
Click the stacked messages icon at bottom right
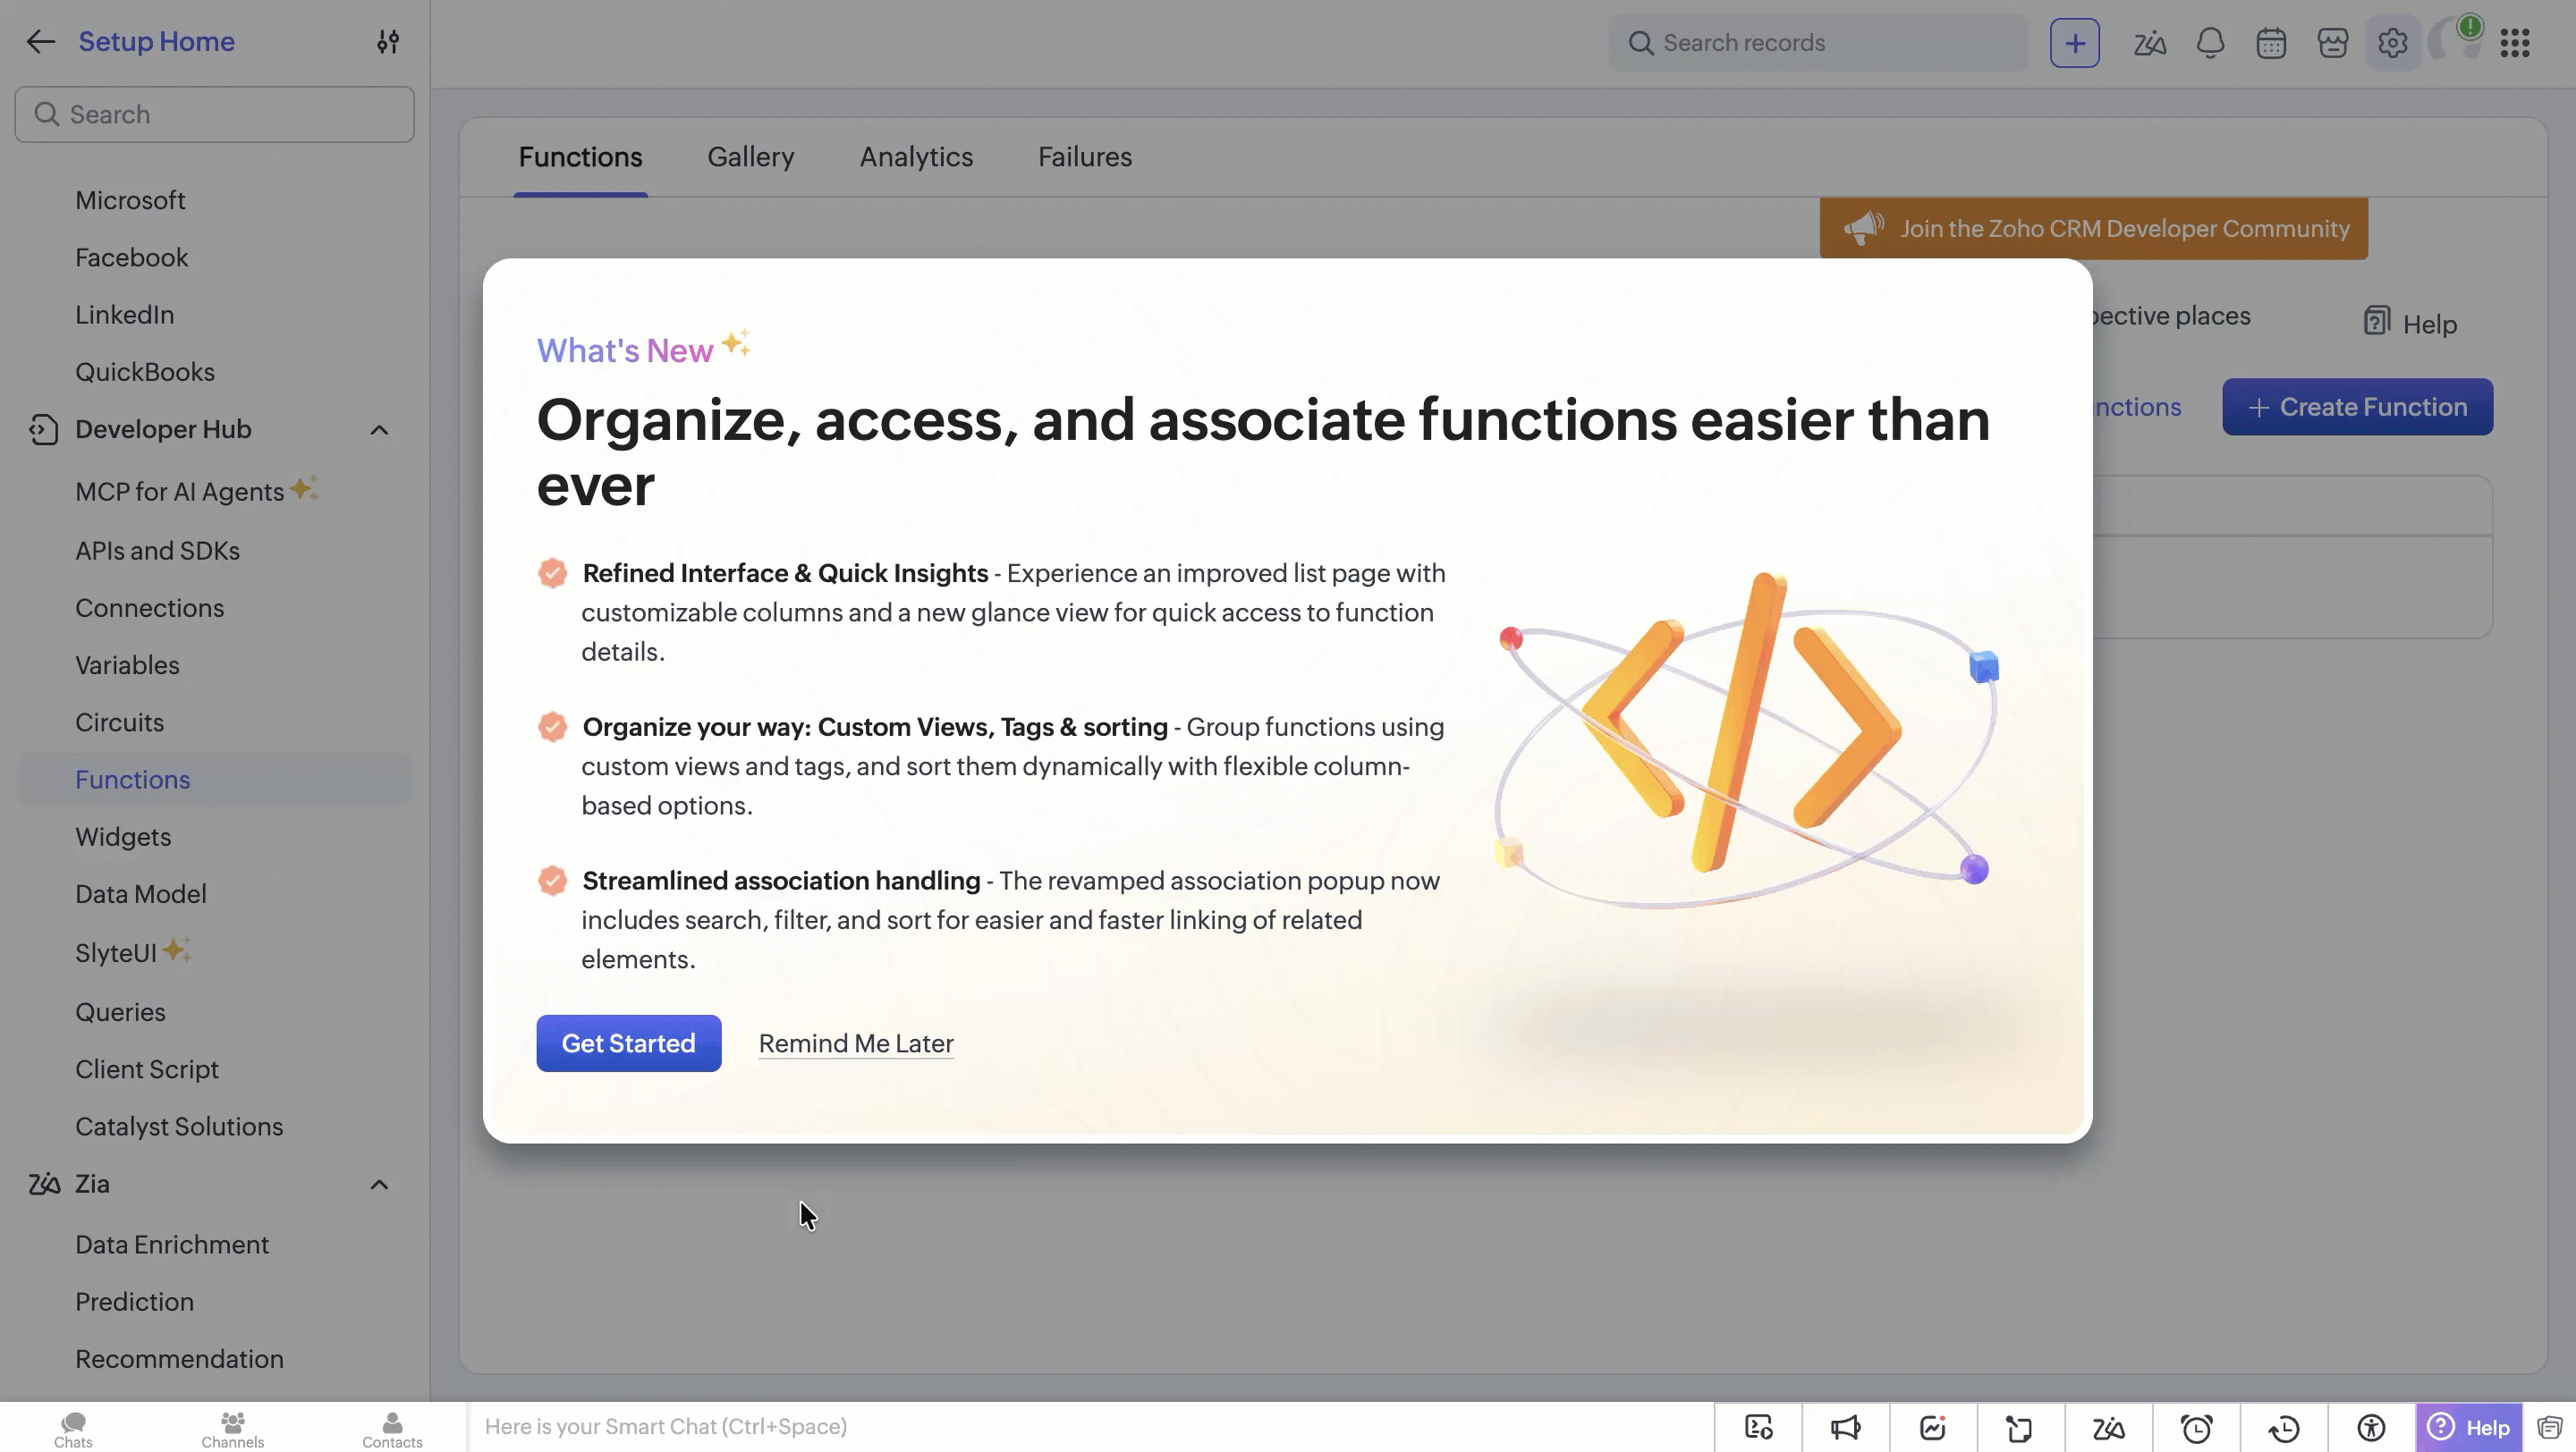[2549, 1427]
